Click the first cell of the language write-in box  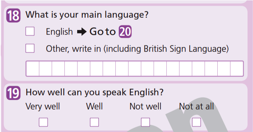(33, 69)
